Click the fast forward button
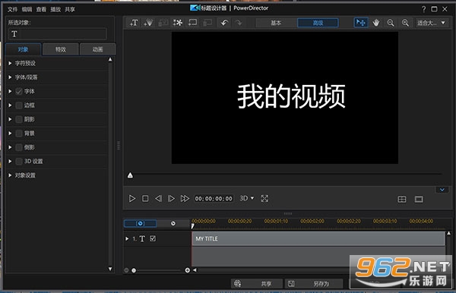Screen dimensions: 456x293 [x=185, y=199]
